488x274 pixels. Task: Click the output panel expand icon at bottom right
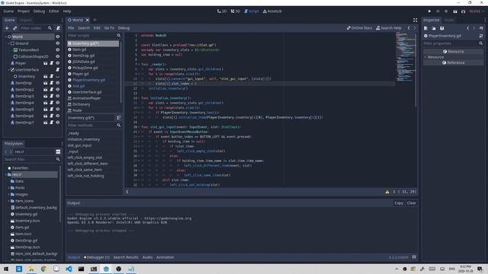(414, 257)
